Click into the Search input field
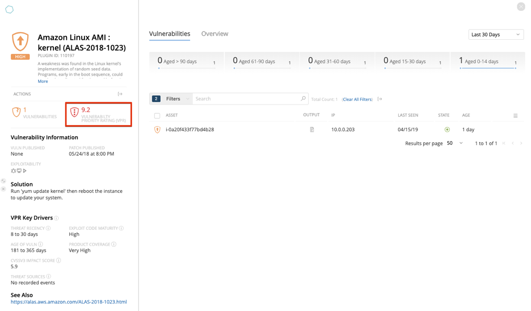The width and height of the screenshot is (531, 311). pyautogui.click(x=245, y=99)
